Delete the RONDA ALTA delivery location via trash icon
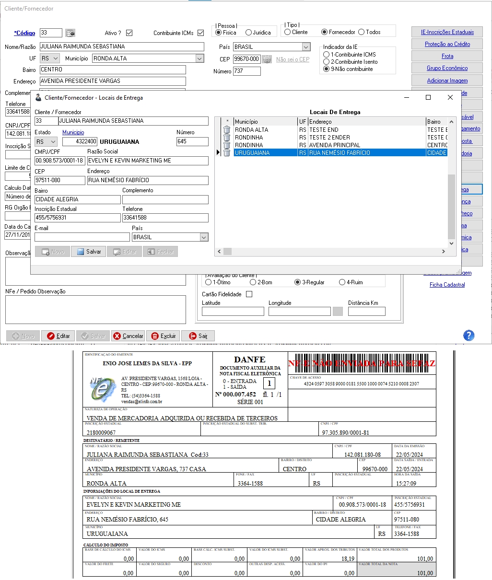This screenshot has height=580, width=492. pos(227,130)
